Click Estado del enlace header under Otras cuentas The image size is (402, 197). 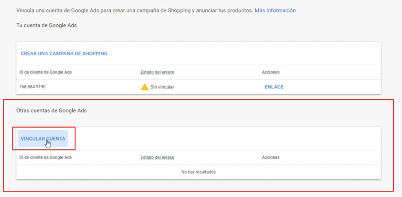pyautogui.click(x=157, y=157)
